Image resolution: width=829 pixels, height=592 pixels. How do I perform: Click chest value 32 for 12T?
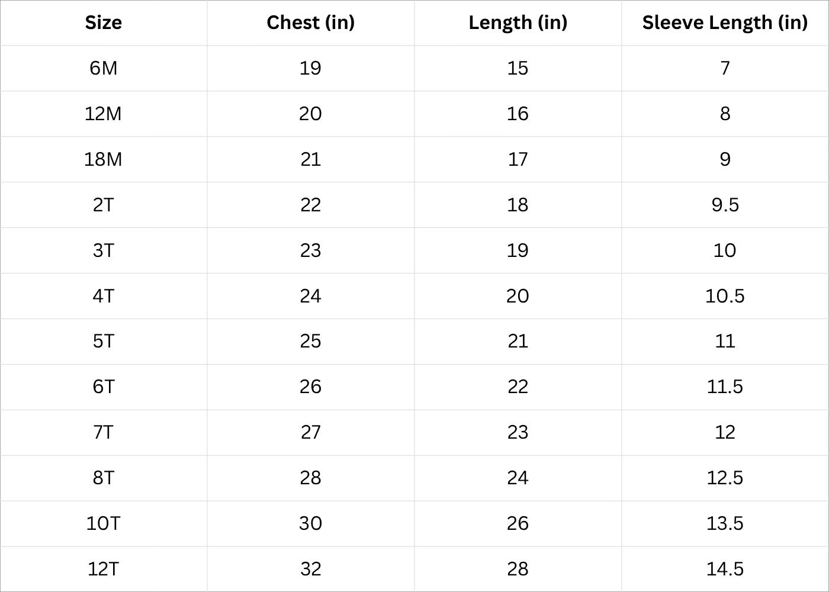pos(310,569)
